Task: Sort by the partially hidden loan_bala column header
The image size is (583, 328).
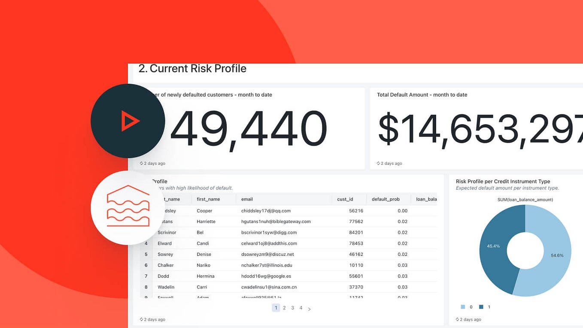Action: pos(426,199)
